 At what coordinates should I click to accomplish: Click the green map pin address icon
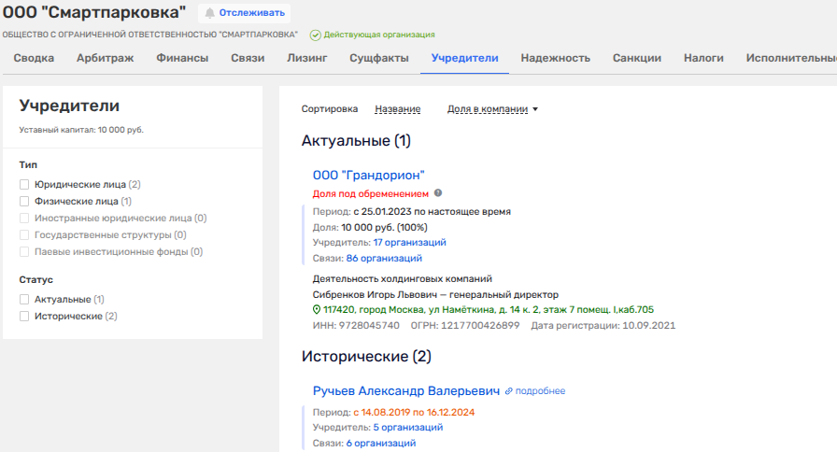(317, 310)
